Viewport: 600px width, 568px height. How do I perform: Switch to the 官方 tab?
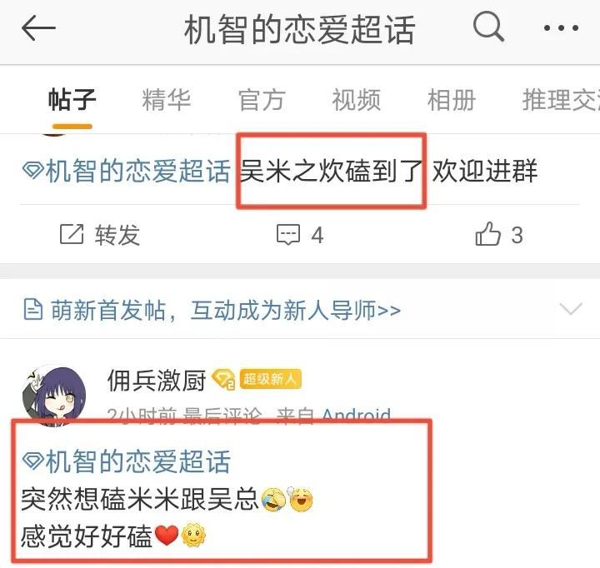click(x=262, y=100)
